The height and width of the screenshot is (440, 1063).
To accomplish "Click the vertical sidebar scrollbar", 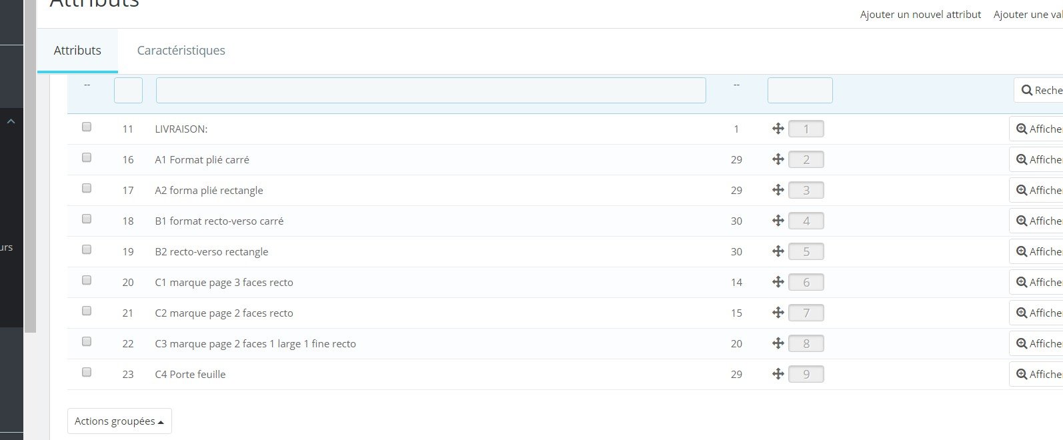I will point(30,165).
